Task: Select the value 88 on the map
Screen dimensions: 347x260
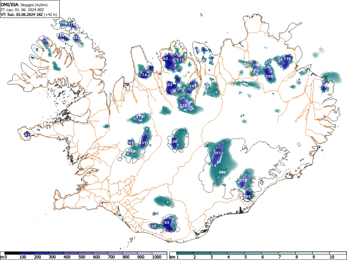Action: (x=61, y=36)
